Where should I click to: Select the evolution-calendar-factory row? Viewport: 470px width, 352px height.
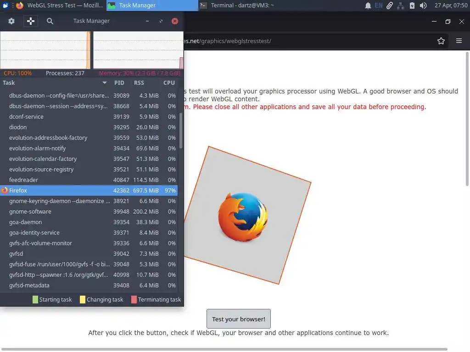click(89, 159)
